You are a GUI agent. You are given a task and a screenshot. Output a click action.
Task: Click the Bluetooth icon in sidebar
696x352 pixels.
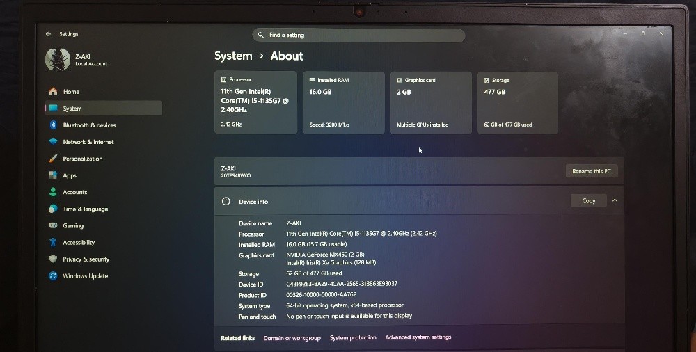54,125
